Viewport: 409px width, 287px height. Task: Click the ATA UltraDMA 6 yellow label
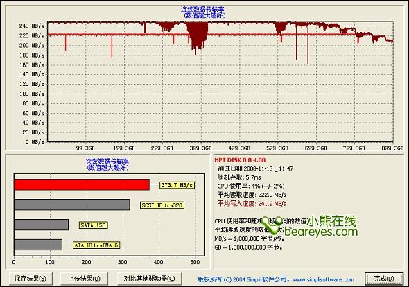pyautogui.click(x=96, y=245)
